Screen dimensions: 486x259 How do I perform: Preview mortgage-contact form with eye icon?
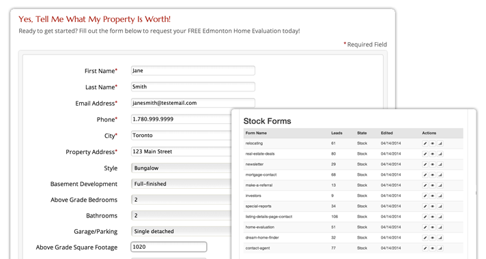[x=432, y=175]
